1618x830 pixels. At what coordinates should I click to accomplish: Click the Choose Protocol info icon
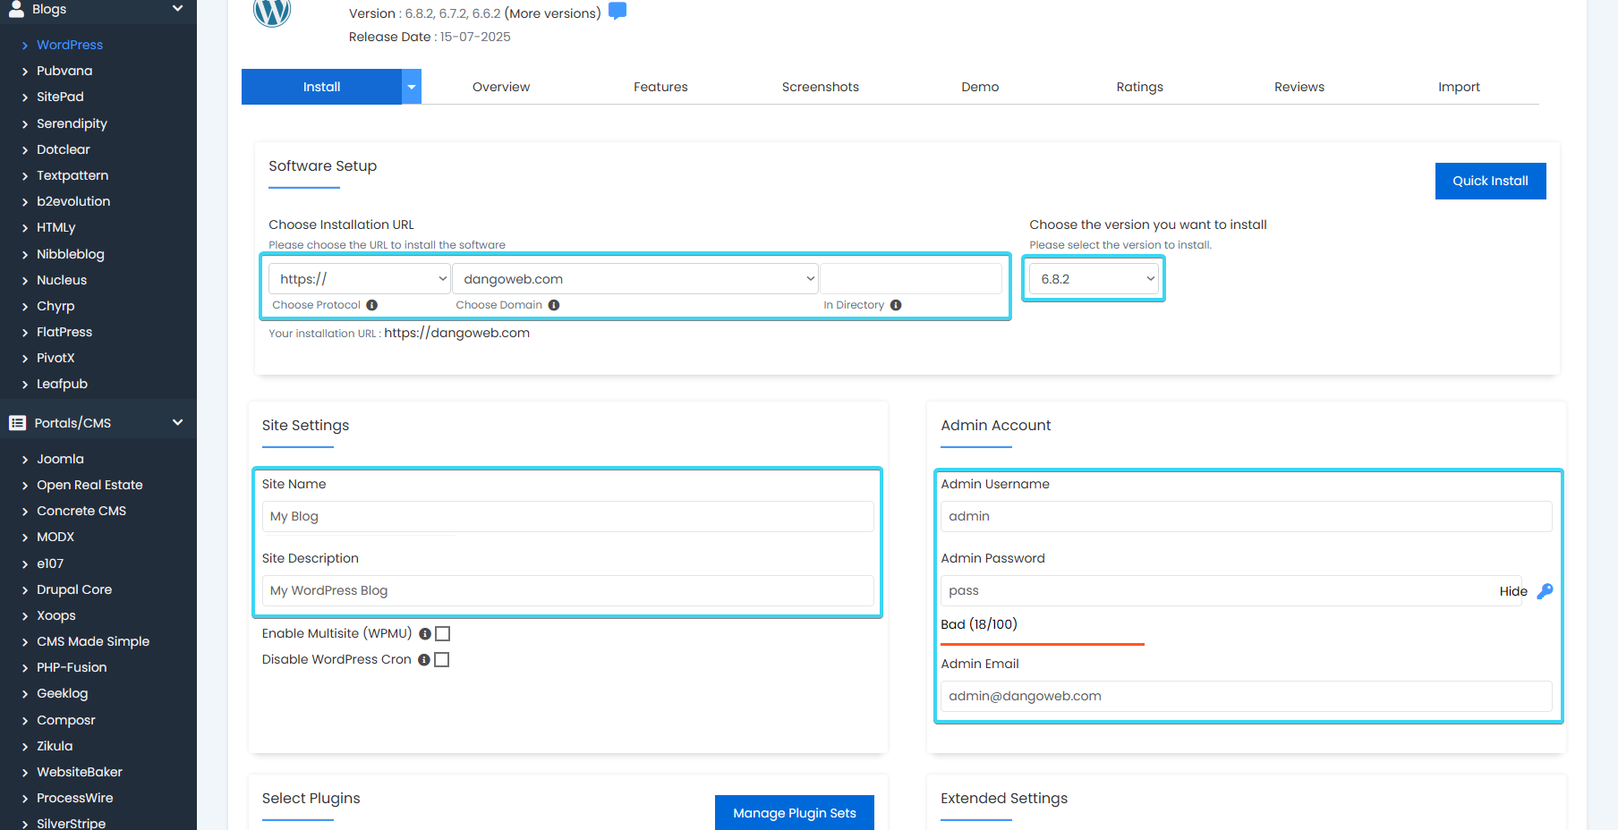372,305
